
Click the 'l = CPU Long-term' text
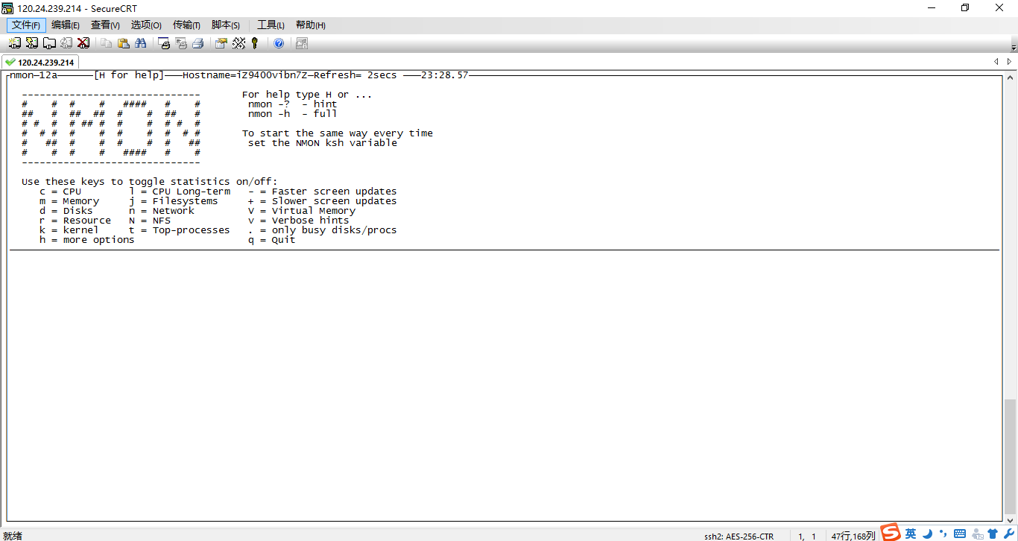[180, 192]
